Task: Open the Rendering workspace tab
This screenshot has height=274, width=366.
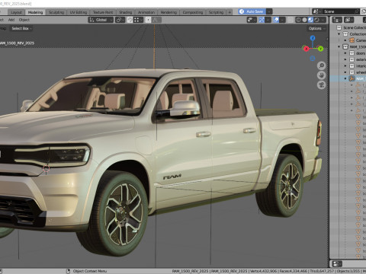Action: [x=169, y=12]
